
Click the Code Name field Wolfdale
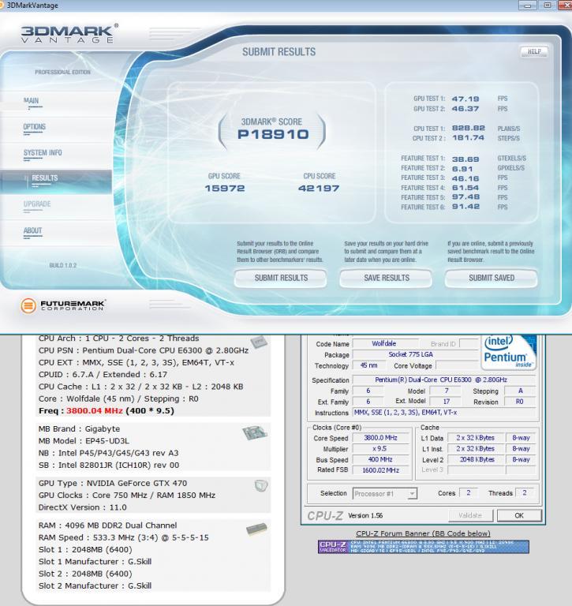click(385, 343)
